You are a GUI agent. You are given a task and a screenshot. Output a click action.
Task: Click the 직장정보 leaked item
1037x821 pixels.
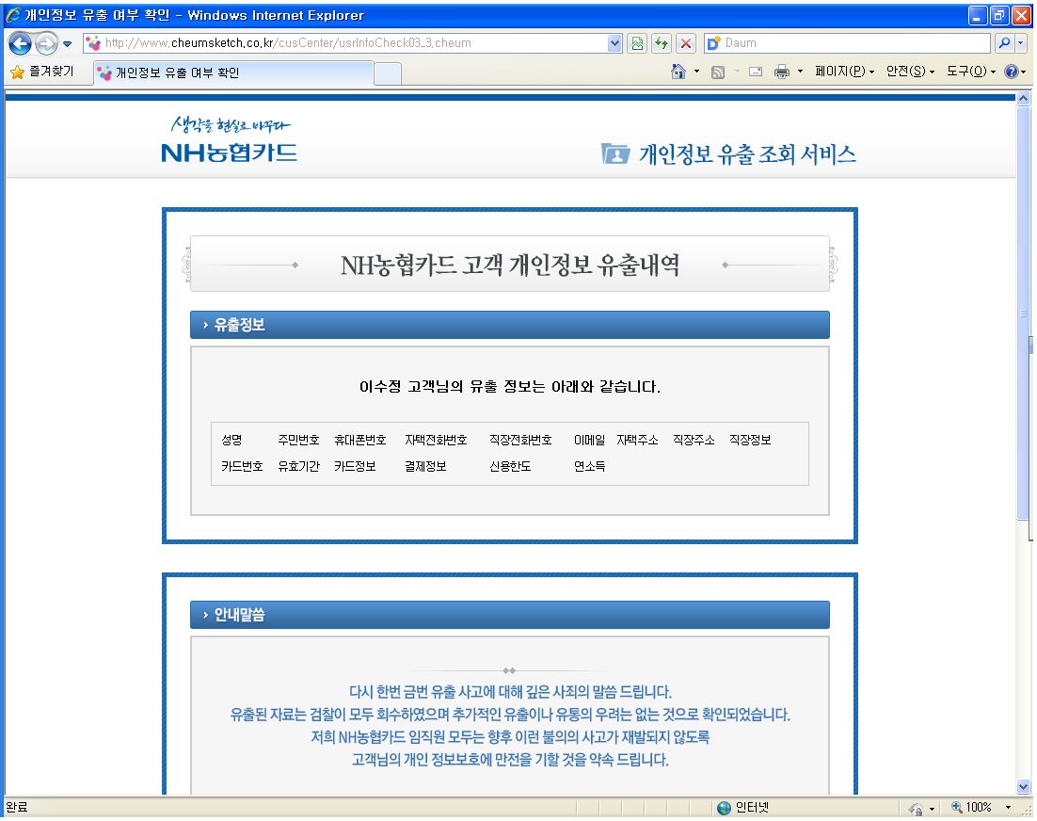point(750,440)
